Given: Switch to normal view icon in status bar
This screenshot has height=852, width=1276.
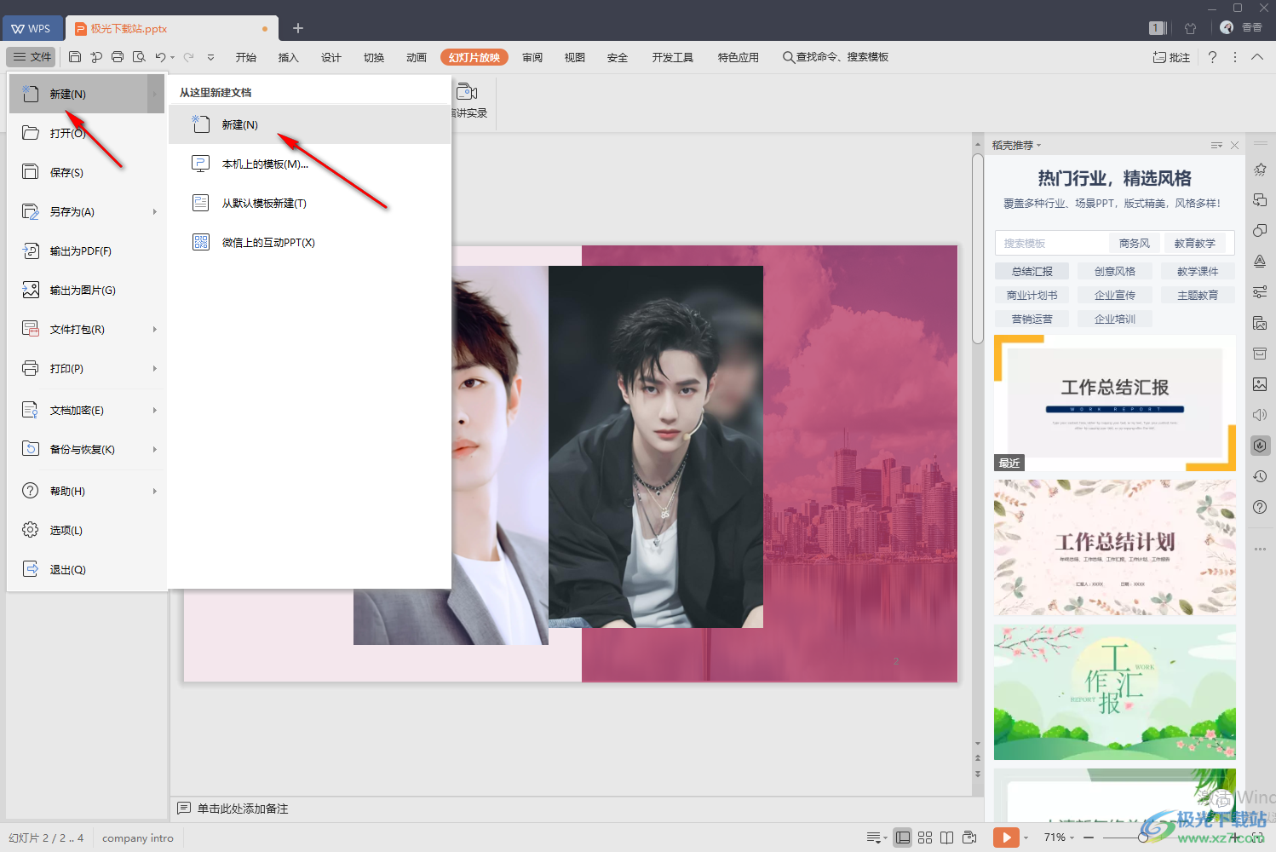Looking at the screenshot, I should (x=903, y=838).
